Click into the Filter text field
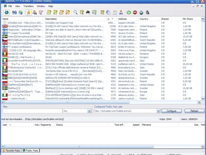206x155 pixels. (x=32, y=111)
